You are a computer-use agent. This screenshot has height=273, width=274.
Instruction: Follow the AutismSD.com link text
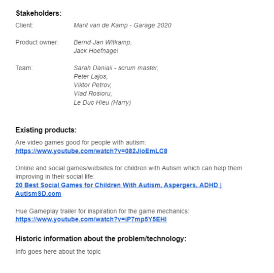pos(38,194)
